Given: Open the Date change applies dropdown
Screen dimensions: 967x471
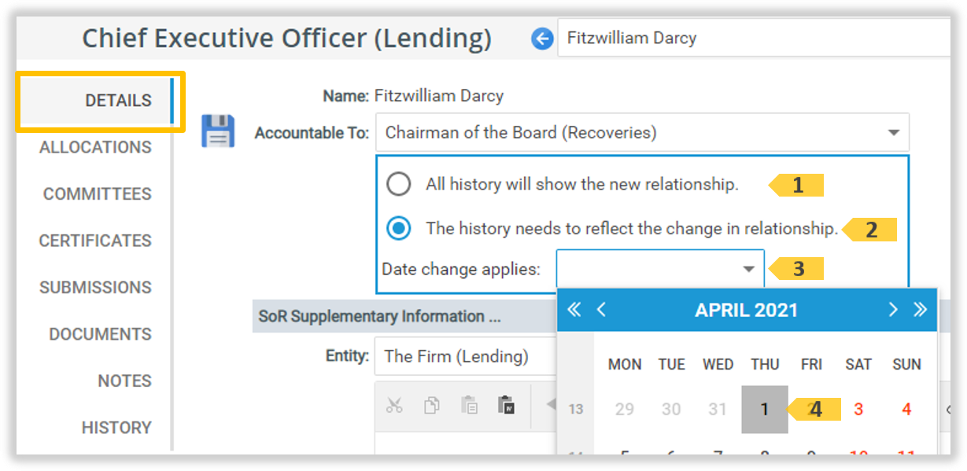Looking at the screenshot, I should tap(748, 270).
